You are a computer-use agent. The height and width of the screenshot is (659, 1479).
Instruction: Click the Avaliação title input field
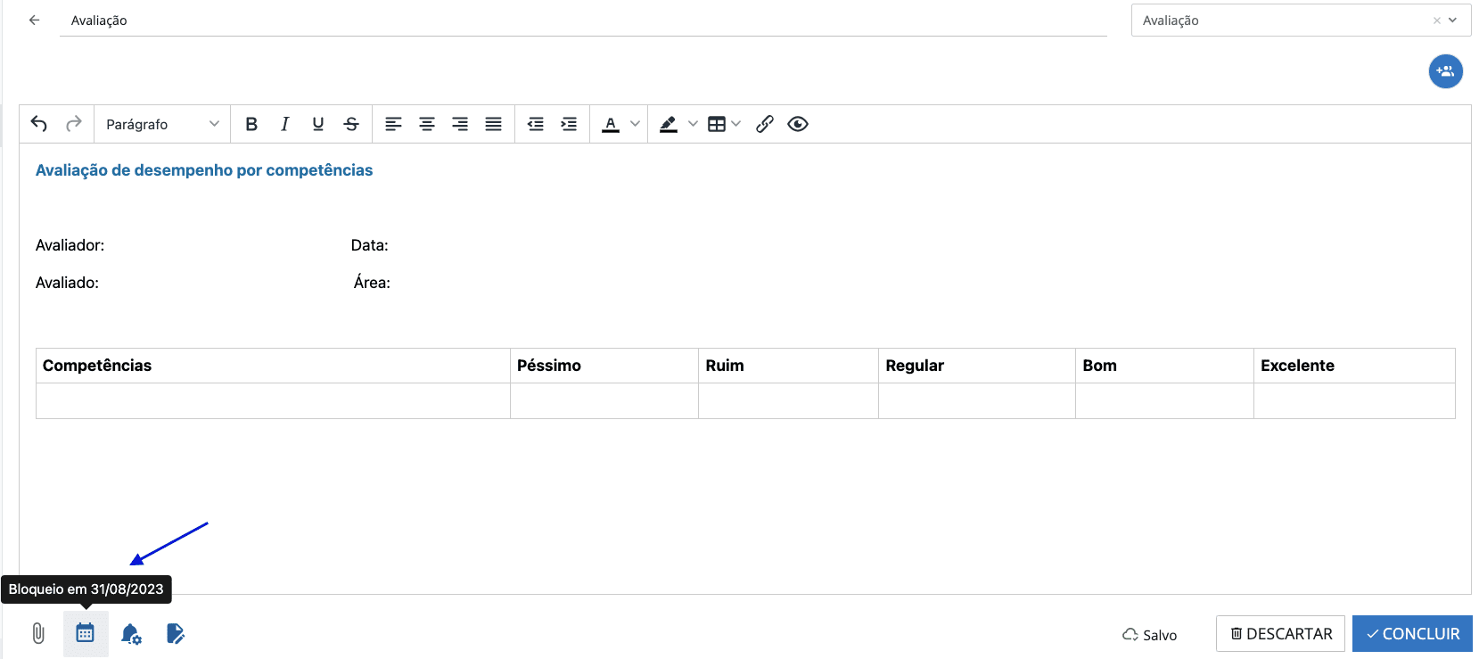click(579, 21)
